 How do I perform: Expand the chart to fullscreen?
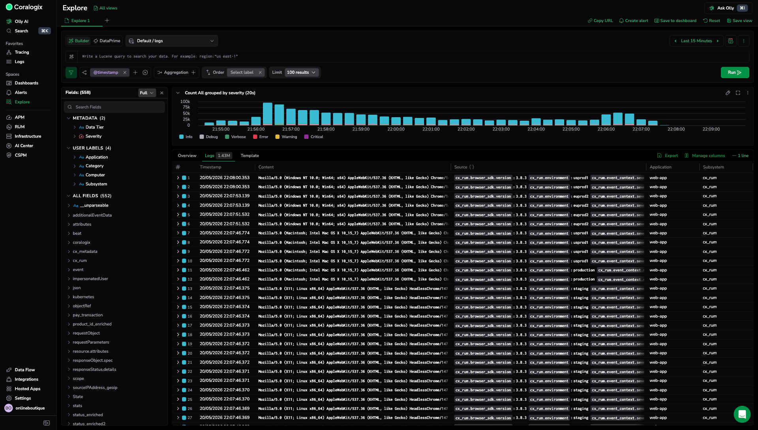738,93
